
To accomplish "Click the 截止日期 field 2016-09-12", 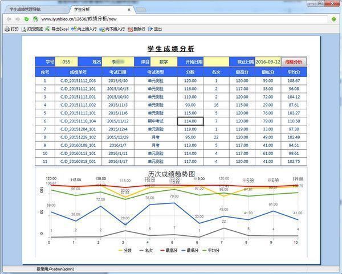I will (x=268, y=62).
